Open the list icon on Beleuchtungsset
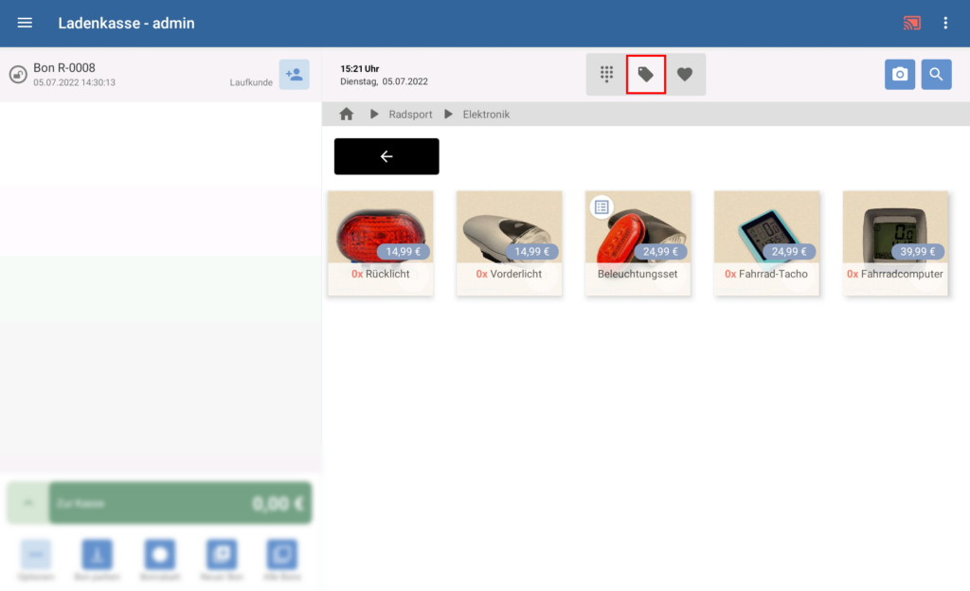Image resolution: width=970 pixels, height=591 pixels. click(x=601, y=206)
